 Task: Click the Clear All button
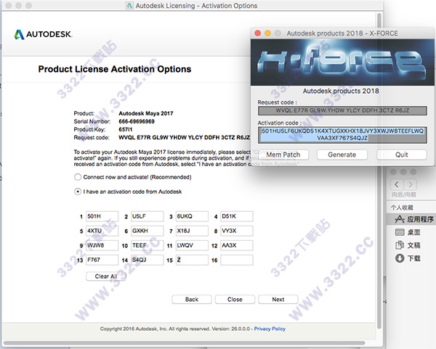pyautogui.click(x=105, y=276)
